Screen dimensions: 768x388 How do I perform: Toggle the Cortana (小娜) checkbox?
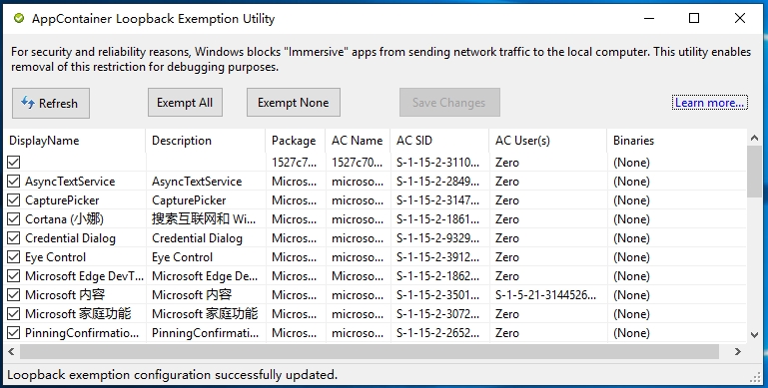pos(14,219)
